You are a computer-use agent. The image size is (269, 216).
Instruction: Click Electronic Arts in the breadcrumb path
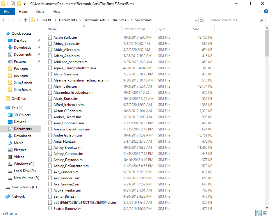95,20
